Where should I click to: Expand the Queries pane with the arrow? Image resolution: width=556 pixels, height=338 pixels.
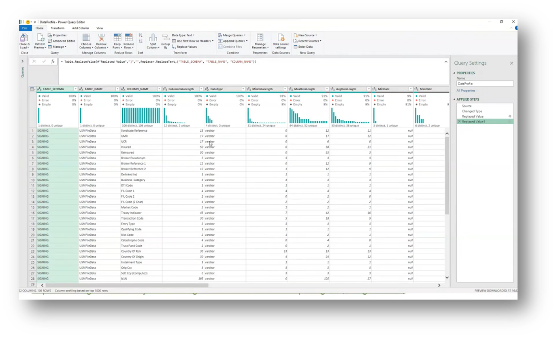[x=22, y=61]
